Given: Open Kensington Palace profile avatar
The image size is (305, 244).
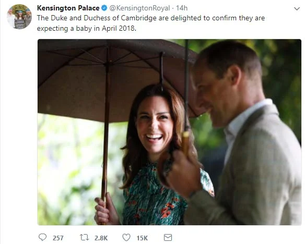Looking at the screenshot, I should 19,17.
